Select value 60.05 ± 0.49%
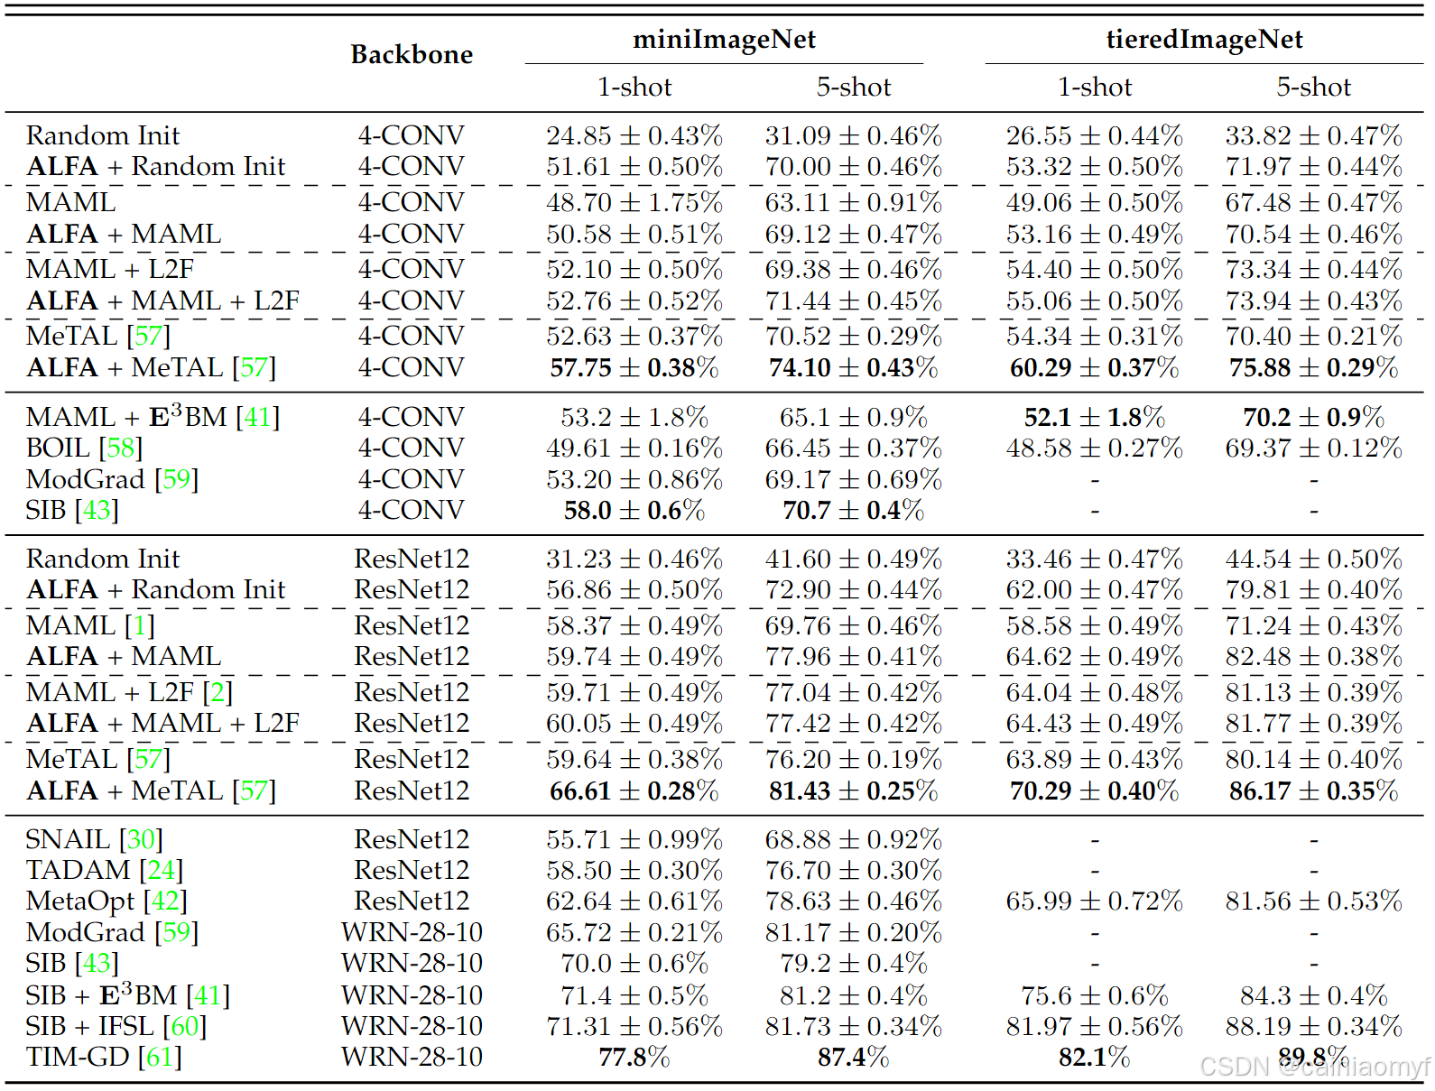Viewport: 1435px width, 1091px height. pos(634,724)
